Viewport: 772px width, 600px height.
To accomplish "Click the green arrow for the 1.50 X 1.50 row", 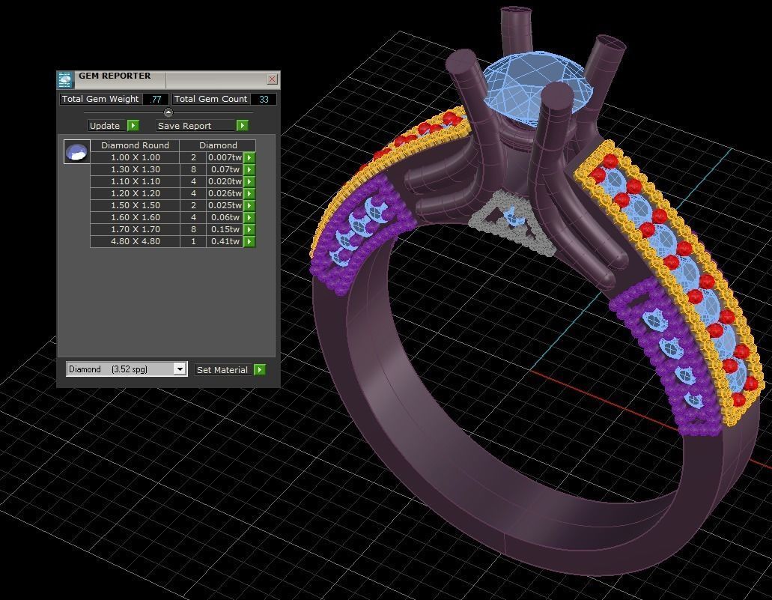I will [249, 205].
